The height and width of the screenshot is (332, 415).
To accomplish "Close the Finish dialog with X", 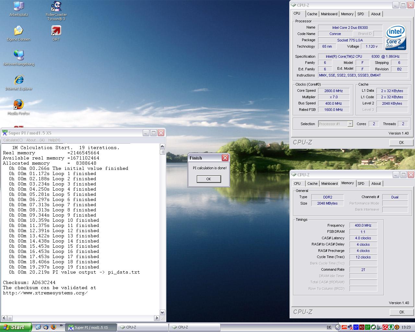I will pos(225,158).
